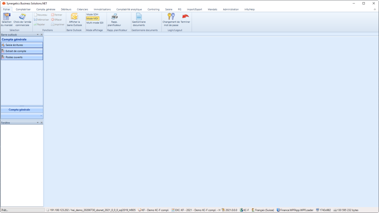This screenshot has width=379, height=213.
Task: Click the server path 191.100.123.202 status entry
Action: pyautogui.click(x=91, y=210)
